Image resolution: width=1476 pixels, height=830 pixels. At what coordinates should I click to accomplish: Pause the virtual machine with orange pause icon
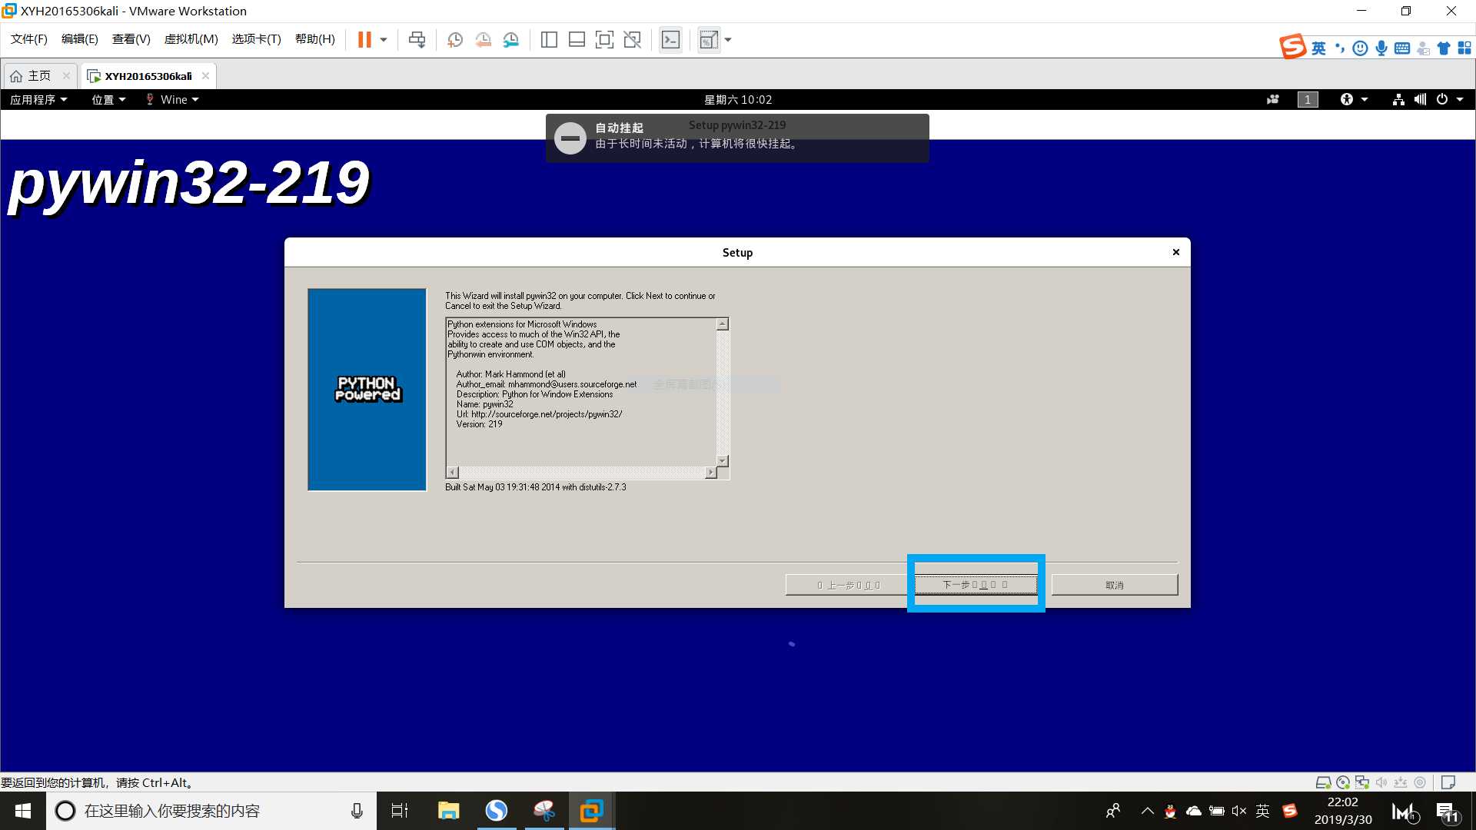(364, 40)
